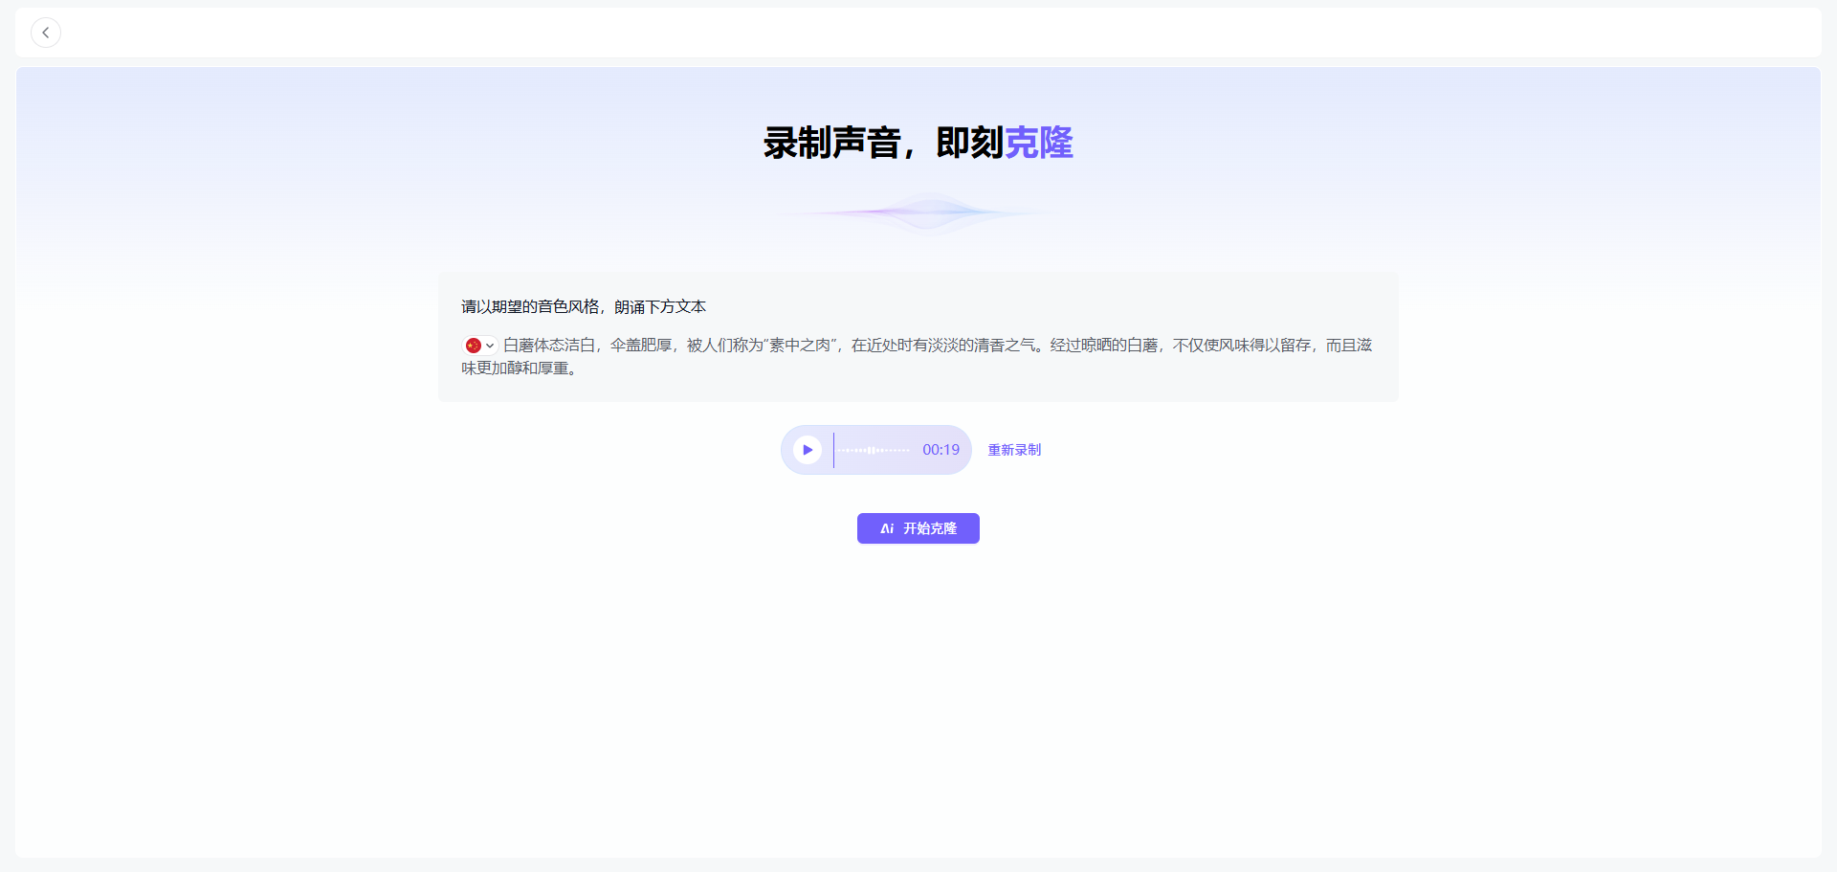
Task: Click the sample passage starting with 白蘑体态洁白
Action: 549,345
